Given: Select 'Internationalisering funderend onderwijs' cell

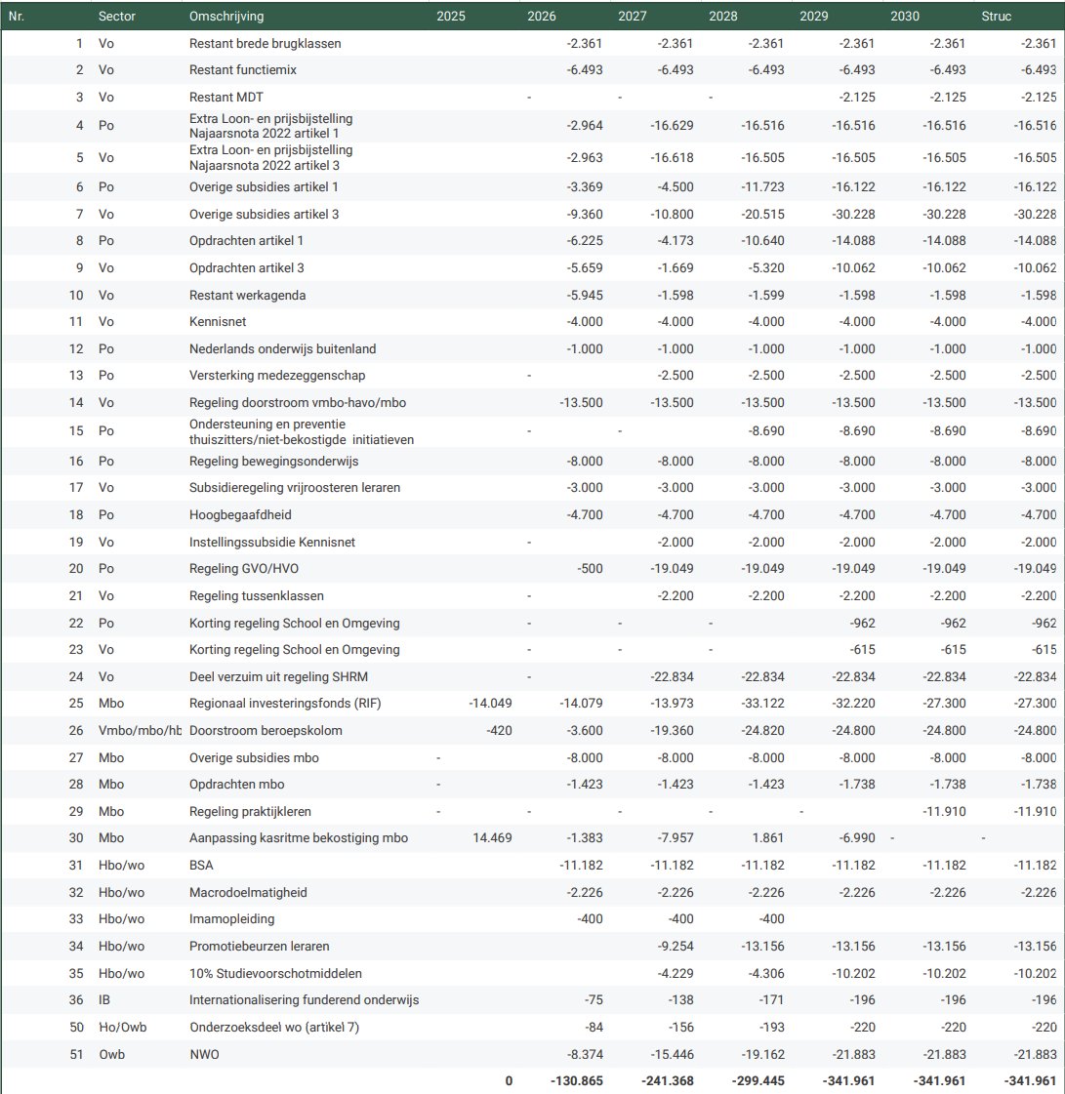Looking at the screenshot, I should (304, 999).
